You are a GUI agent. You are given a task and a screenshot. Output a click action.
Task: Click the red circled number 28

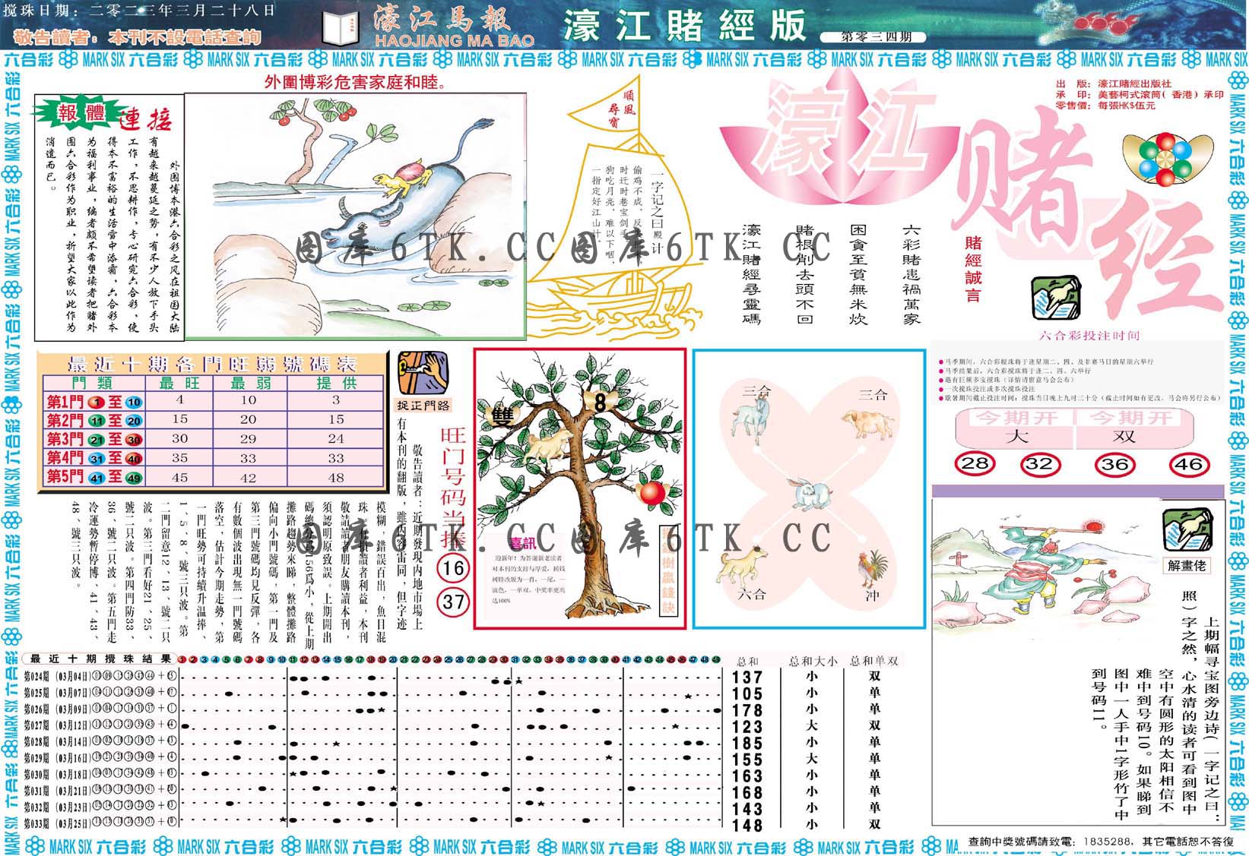(975, 463)
